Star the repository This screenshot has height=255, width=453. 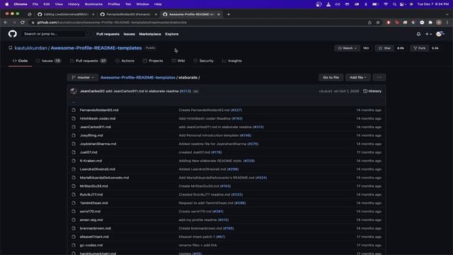384,48
